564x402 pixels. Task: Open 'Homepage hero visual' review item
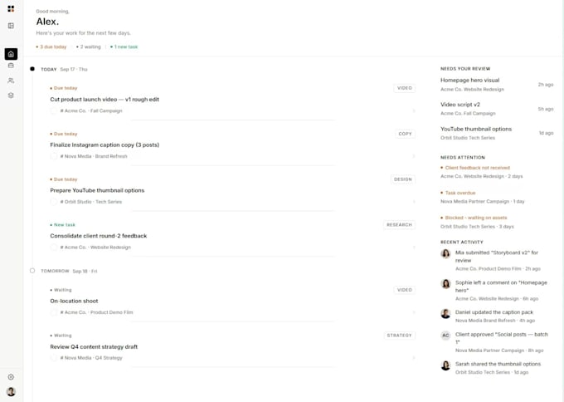click(497, 85)
